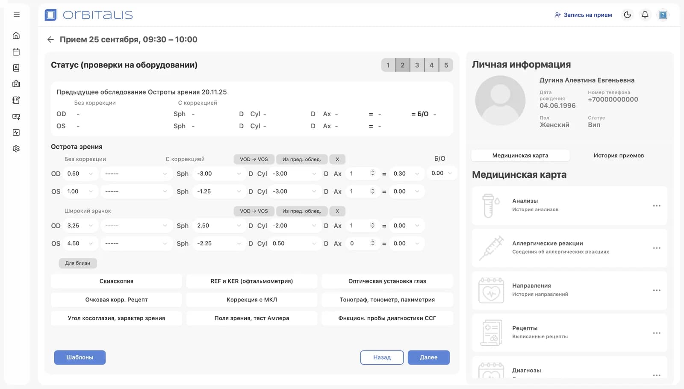This screenshot has height=389, width=684.
Task: Open options menu for Рецепты card
Action: click(x=657, y=333)
